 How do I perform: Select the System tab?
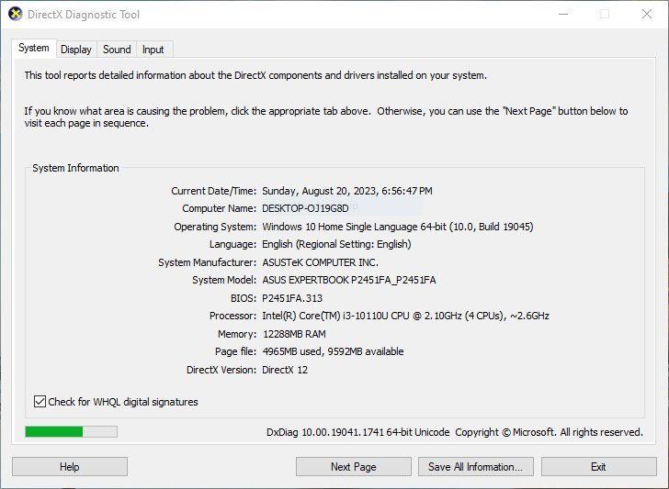coord(34,48)
